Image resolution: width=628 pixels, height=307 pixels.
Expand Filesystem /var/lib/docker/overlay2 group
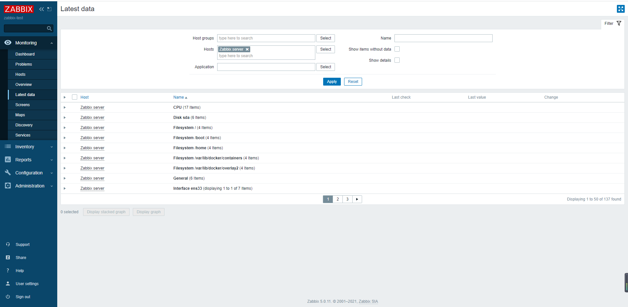click(x=65, y=168)
